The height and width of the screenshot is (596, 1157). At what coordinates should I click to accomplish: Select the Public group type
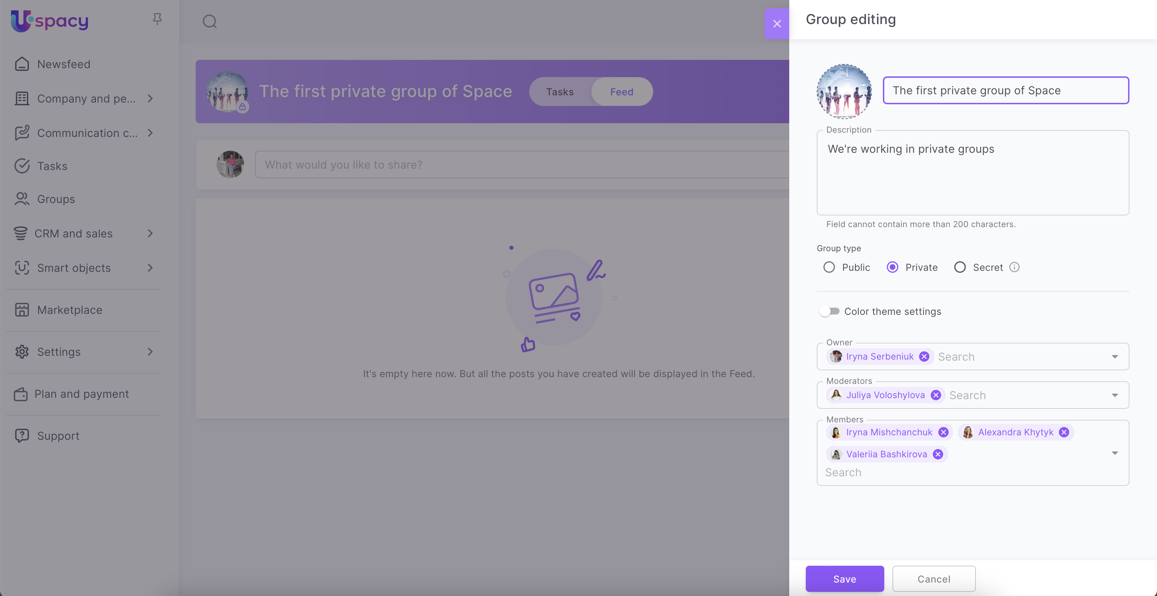(829, 267)
